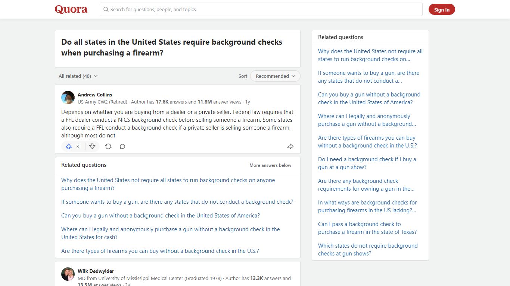Image resolution: width=510 pixels, height=286 pixels.
Task: Comment on Andrew Collins's answer
Action: (122, 146)
